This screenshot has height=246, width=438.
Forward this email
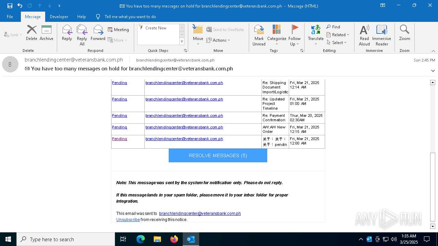click(98, 33)
